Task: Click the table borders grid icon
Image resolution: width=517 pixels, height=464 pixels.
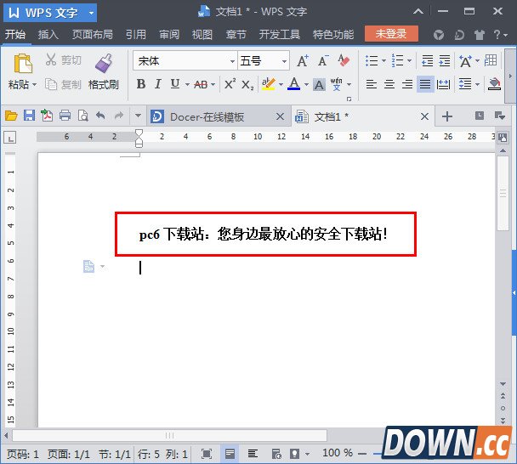Action: (x=491, y=60)
